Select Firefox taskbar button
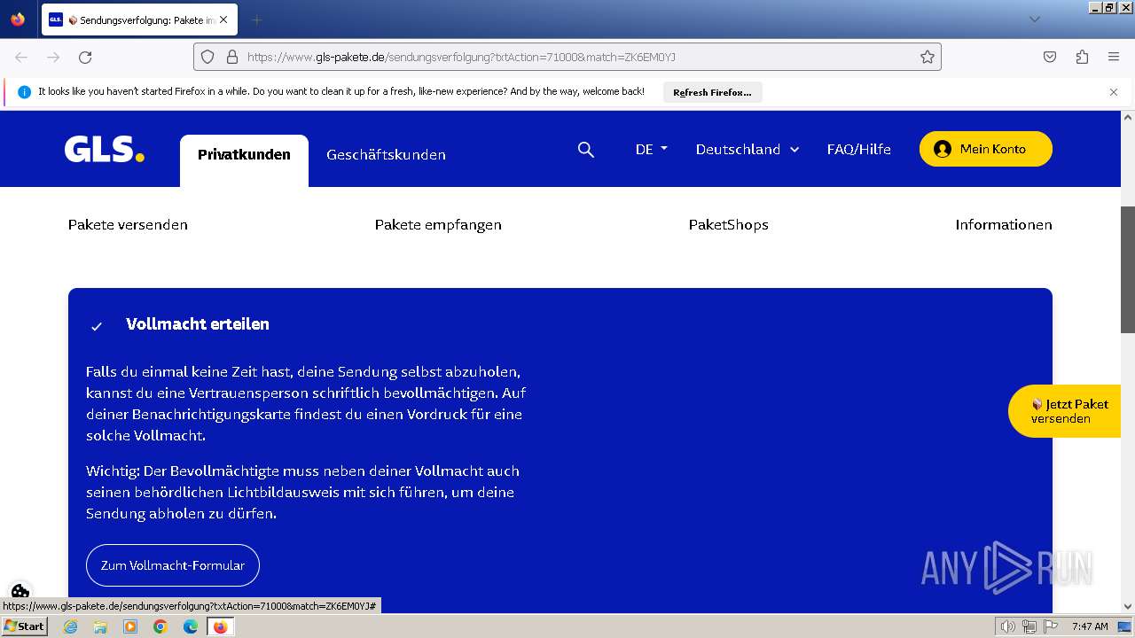Viewport: 1135px width, 638px height. tap(220, 626)
